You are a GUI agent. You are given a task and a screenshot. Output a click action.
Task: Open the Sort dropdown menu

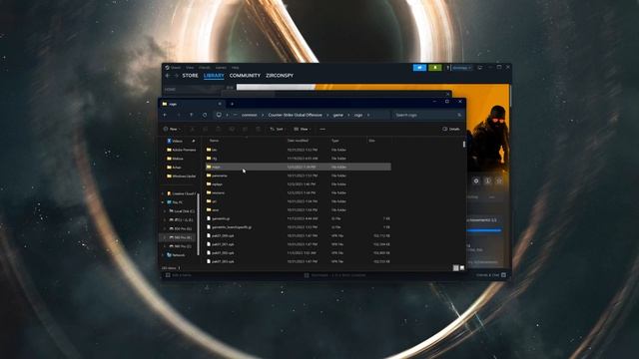[277, 129]
